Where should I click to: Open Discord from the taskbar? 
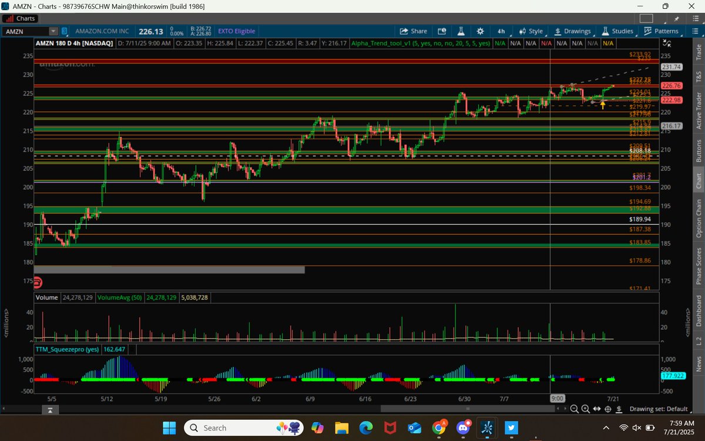[x=463, y=427]
